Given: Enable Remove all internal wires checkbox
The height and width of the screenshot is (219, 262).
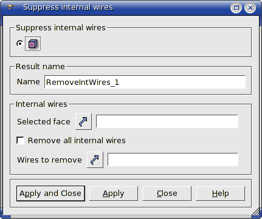Looking at the screenshot, I should (x=20, y=140).
